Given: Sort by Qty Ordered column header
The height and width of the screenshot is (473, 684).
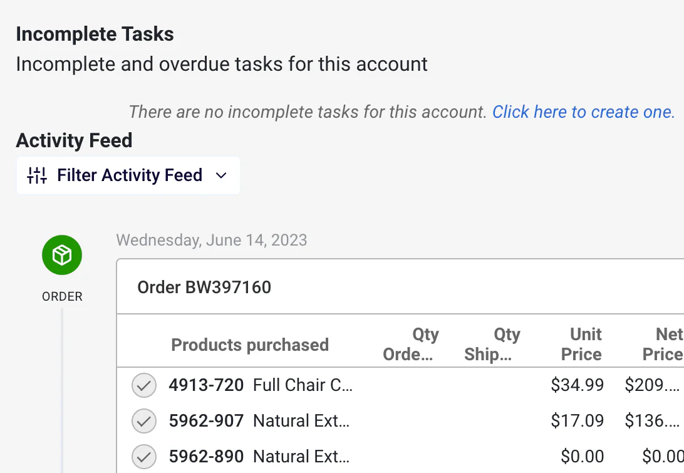Looking at the screenshot, I should tap(411, 345).
